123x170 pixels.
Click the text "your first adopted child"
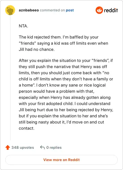point(46,103)
